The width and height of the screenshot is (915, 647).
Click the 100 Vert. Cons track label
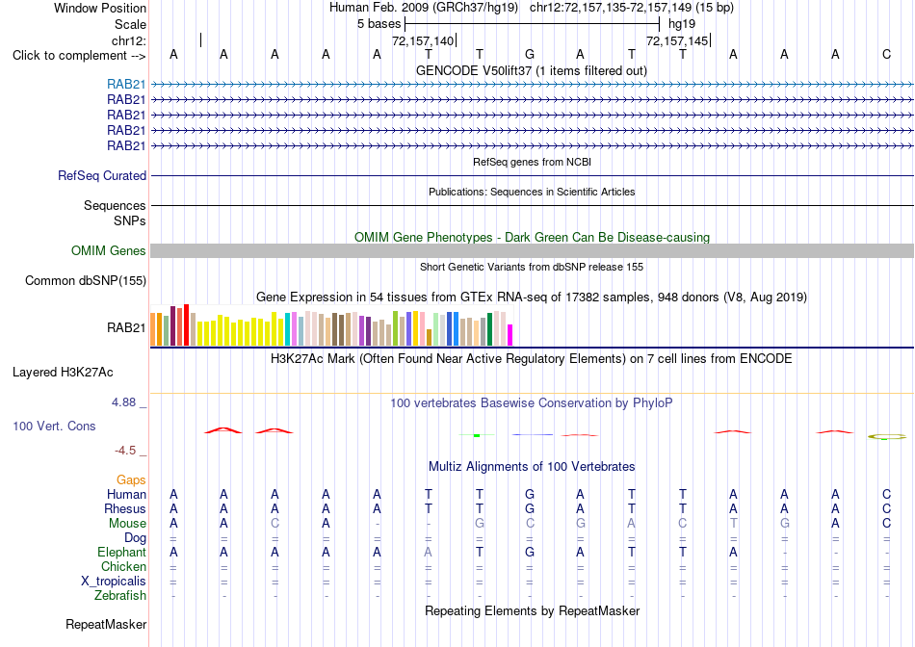[54, 426]
